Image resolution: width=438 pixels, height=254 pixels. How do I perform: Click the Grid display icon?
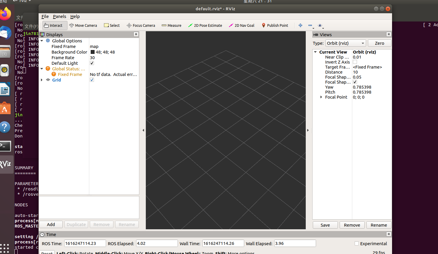pos(48,80)
